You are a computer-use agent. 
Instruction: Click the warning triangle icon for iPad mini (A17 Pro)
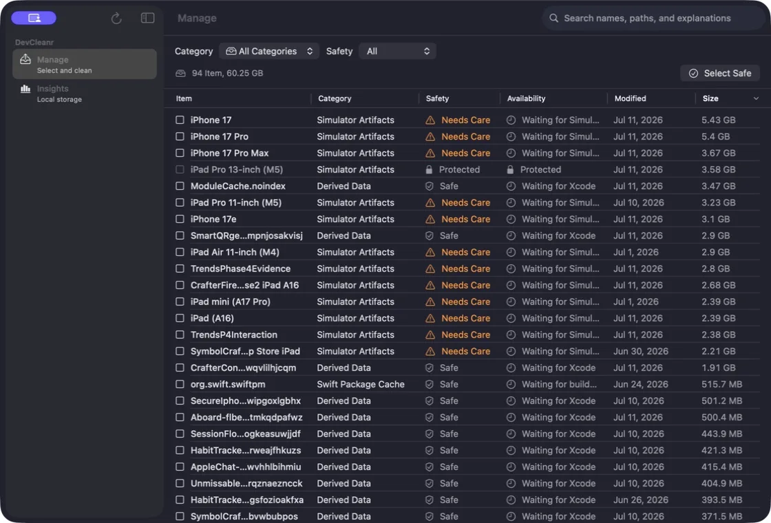[x=430, y=302]
